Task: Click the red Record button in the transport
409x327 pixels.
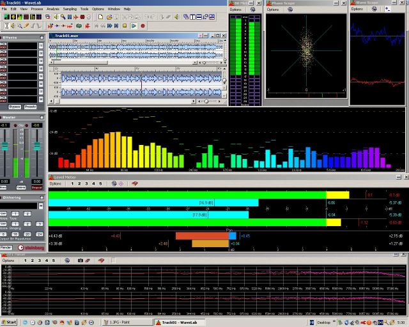Action: click(143, 26)
